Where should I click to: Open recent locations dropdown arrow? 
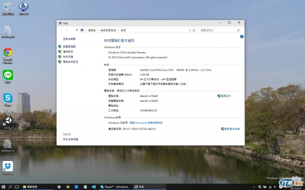[x=72, y=30]
